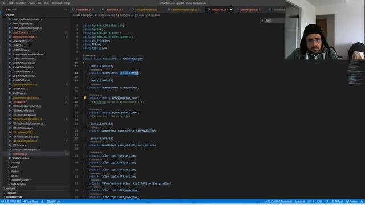Expand the Shader folder
This screenshot has height=205, width=365.
click(x=14, y=167)
